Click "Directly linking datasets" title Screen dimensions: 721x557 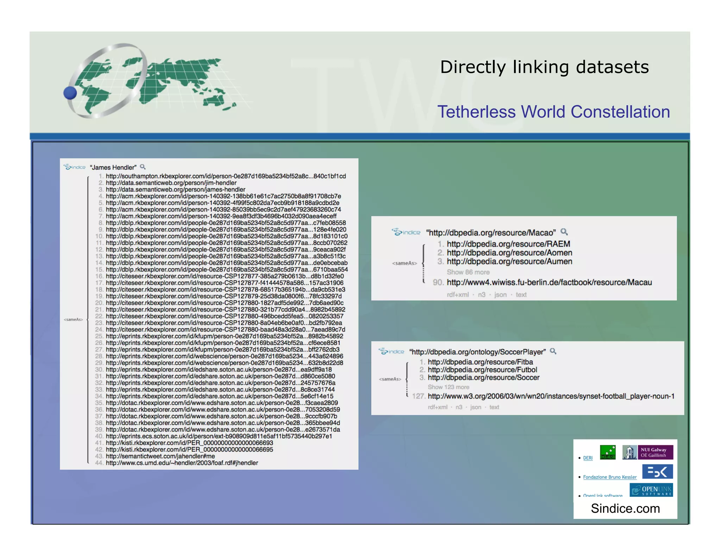(544, 67)
